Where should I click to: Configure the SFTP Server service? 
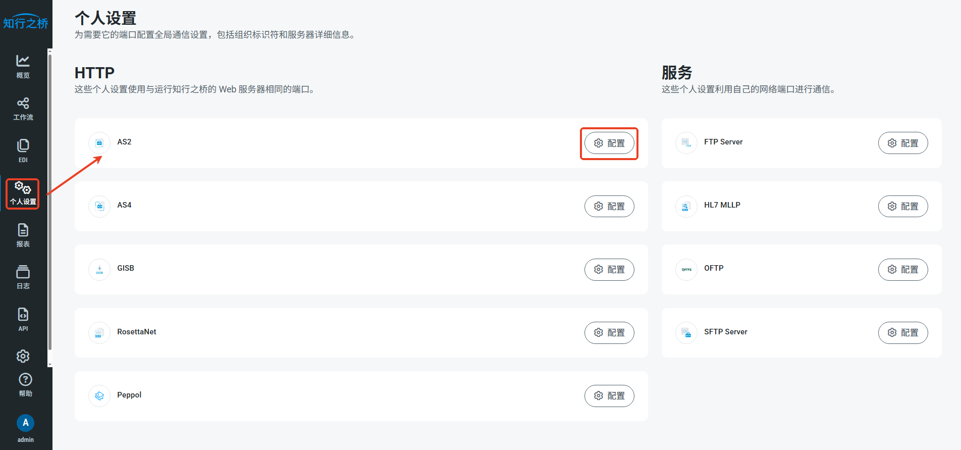click(x=903, y=333)
